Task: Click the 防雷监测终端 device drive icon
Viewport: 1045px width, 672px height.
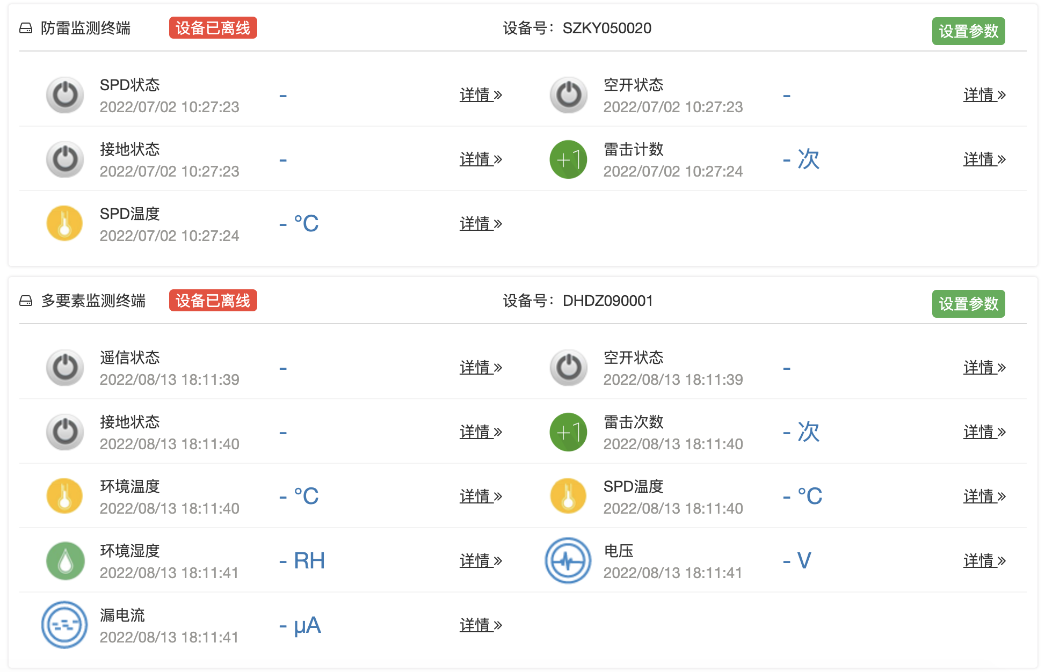Action: (26, 28)
